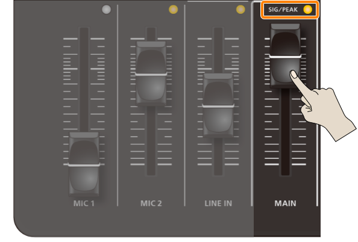
Task: Click the MIC 2 fader track below the knob
Action: [x=151, y=141]
